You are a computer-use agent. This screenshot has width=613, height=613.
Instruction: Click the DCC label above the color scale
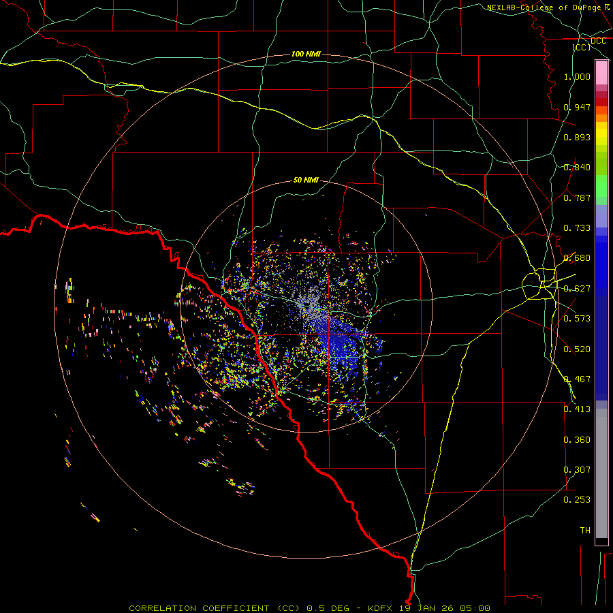[x=598, y=41]
